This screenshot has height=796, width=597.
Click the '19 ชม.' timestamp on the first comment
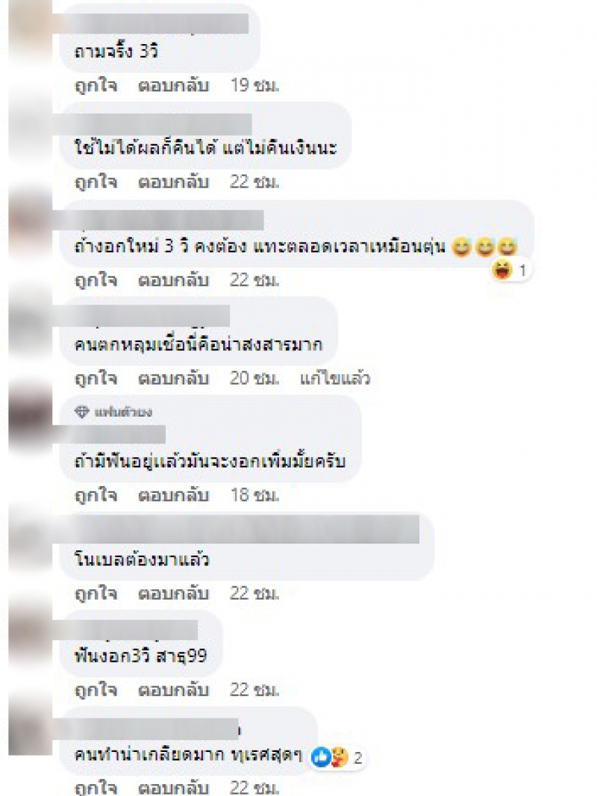[254, 85]
